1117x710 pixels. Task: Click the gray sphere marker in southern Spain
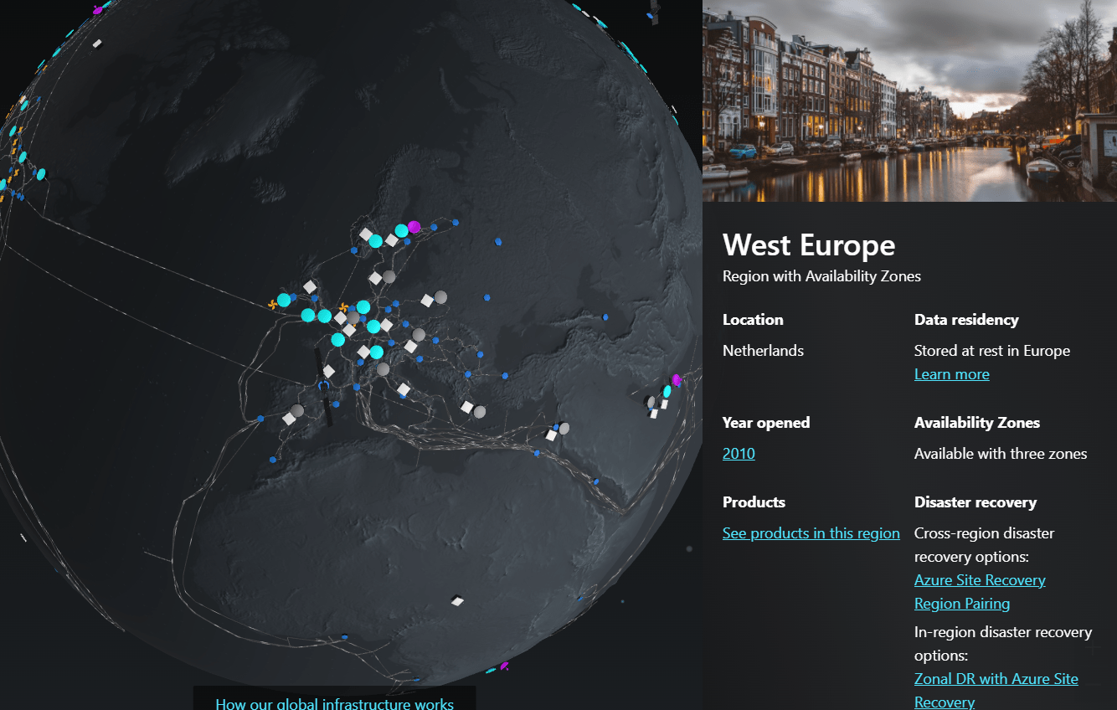tap(297, 411)
